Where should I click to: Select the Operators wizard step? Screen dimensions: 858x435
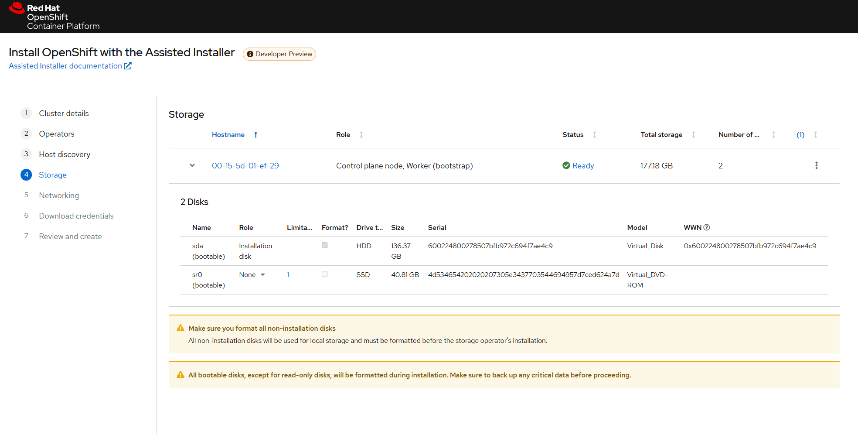[x=57, y=134]
